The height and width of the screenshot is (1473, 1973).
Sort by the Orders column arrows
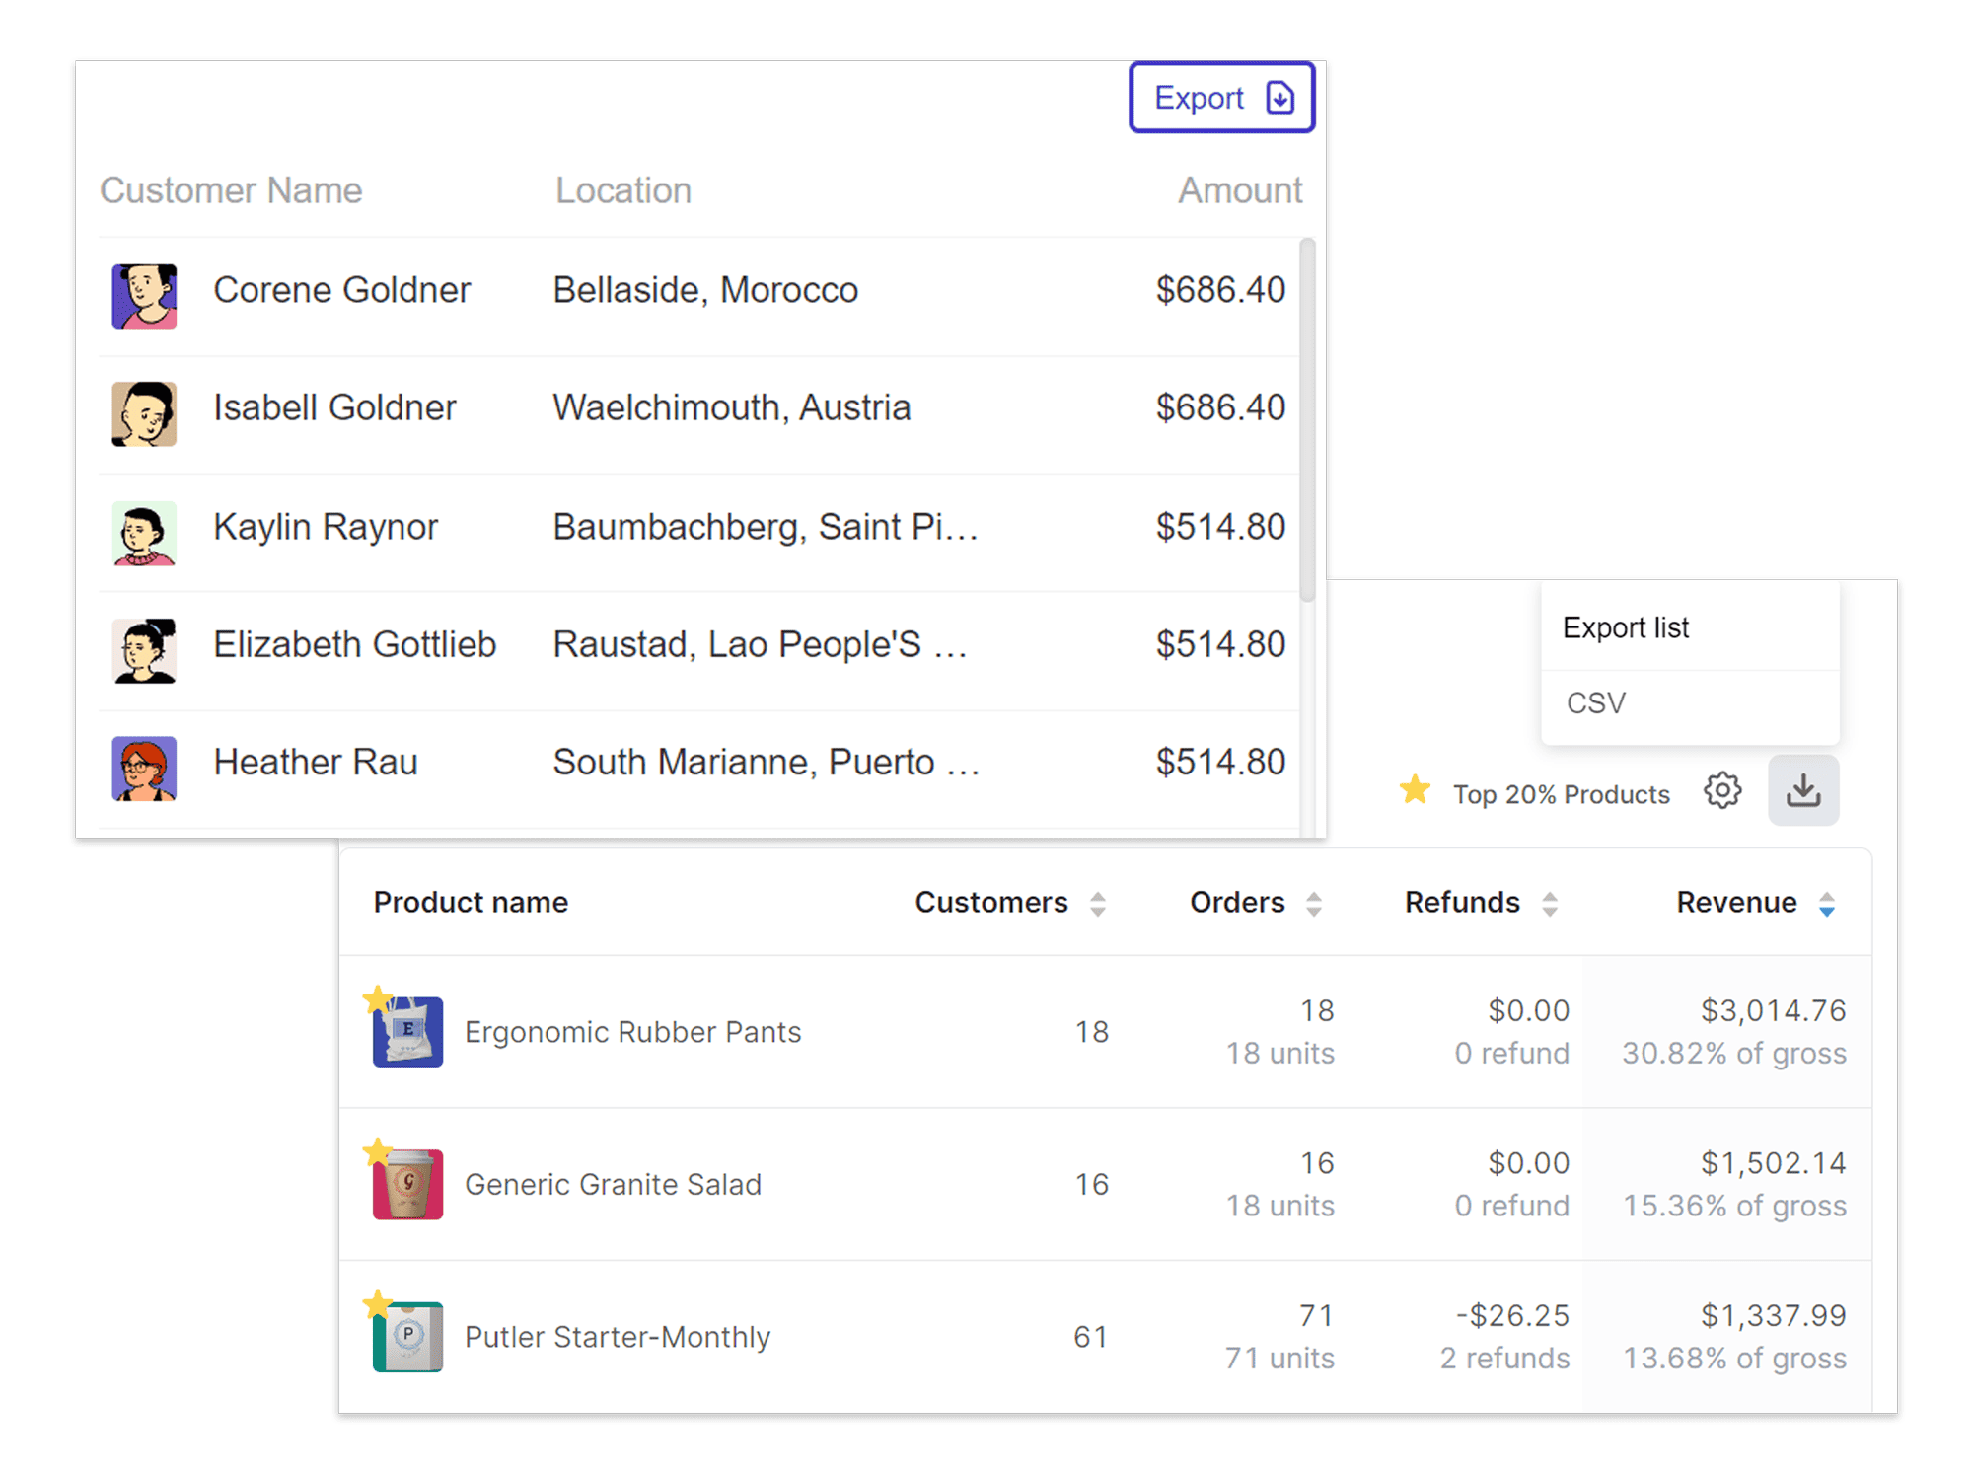1313,904
